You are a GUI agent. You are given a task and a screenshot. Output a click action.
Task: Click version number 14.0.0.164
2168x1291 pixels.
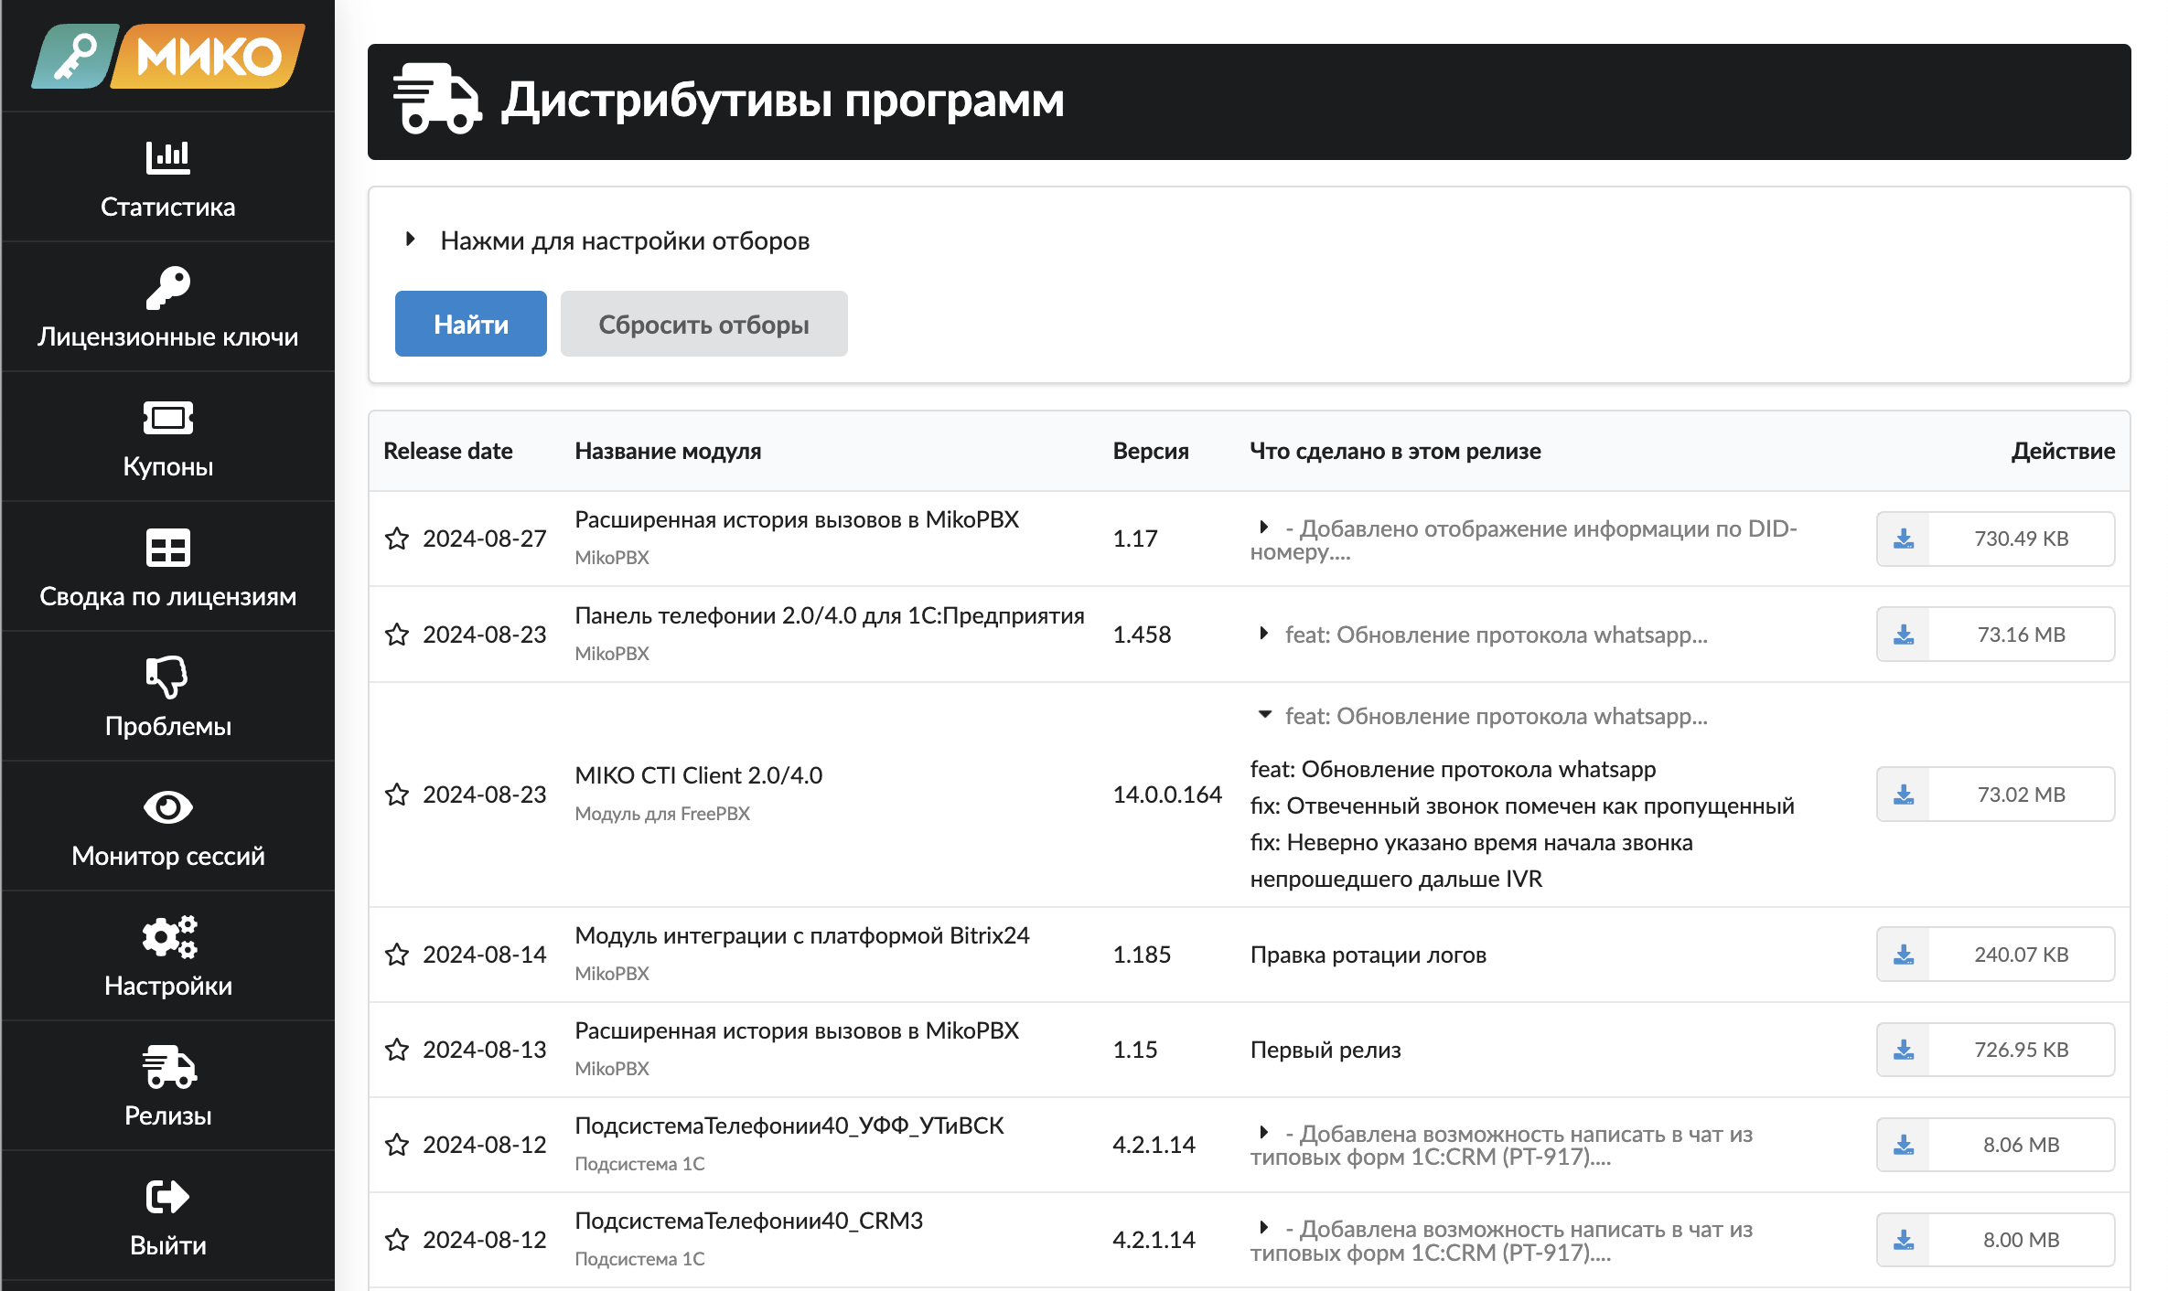[x=1167, y=795]
